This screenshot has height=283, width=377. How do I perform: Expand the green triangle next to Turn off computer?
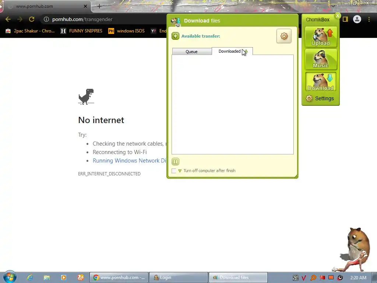pyautogui.click(x=180, y=171)
